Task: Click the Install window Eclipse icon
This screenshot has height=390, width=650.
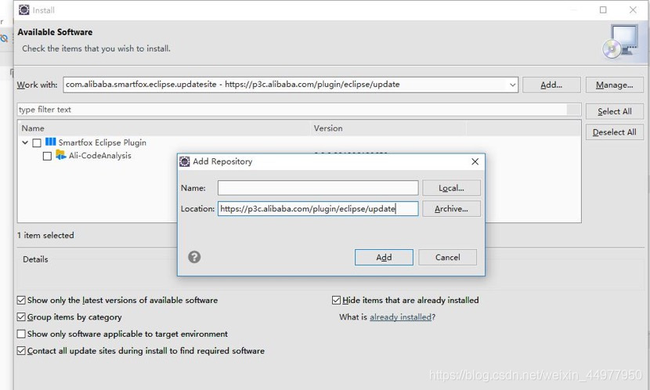Action: point(24,9)
